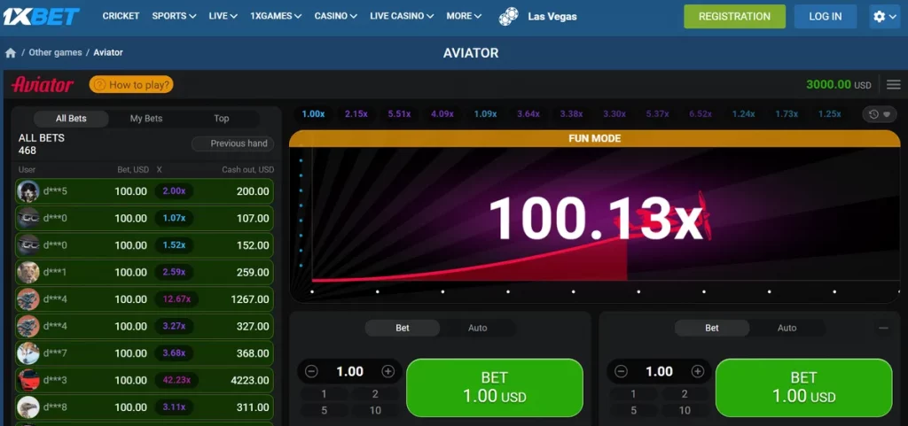Choose quick amount 1 in left panel
This screenshot has width=908, height=426.
[324, 394]
